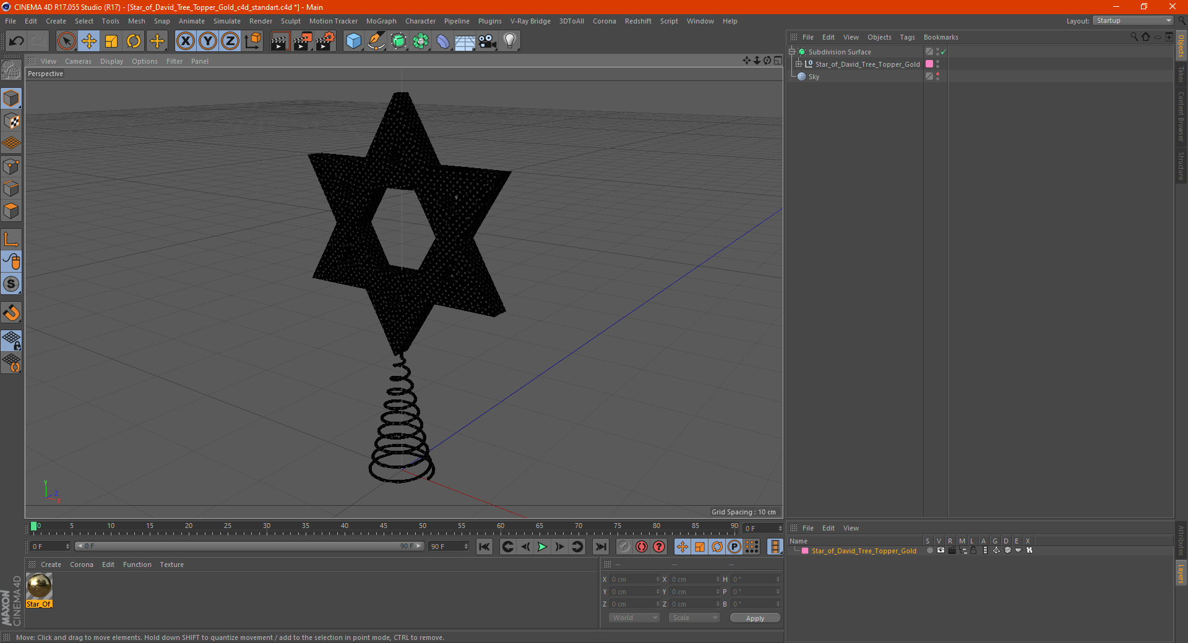The height and width of the screenshot is (643, 1188).
Task: Switch to Polygons mode
Action: pos(11,211)
